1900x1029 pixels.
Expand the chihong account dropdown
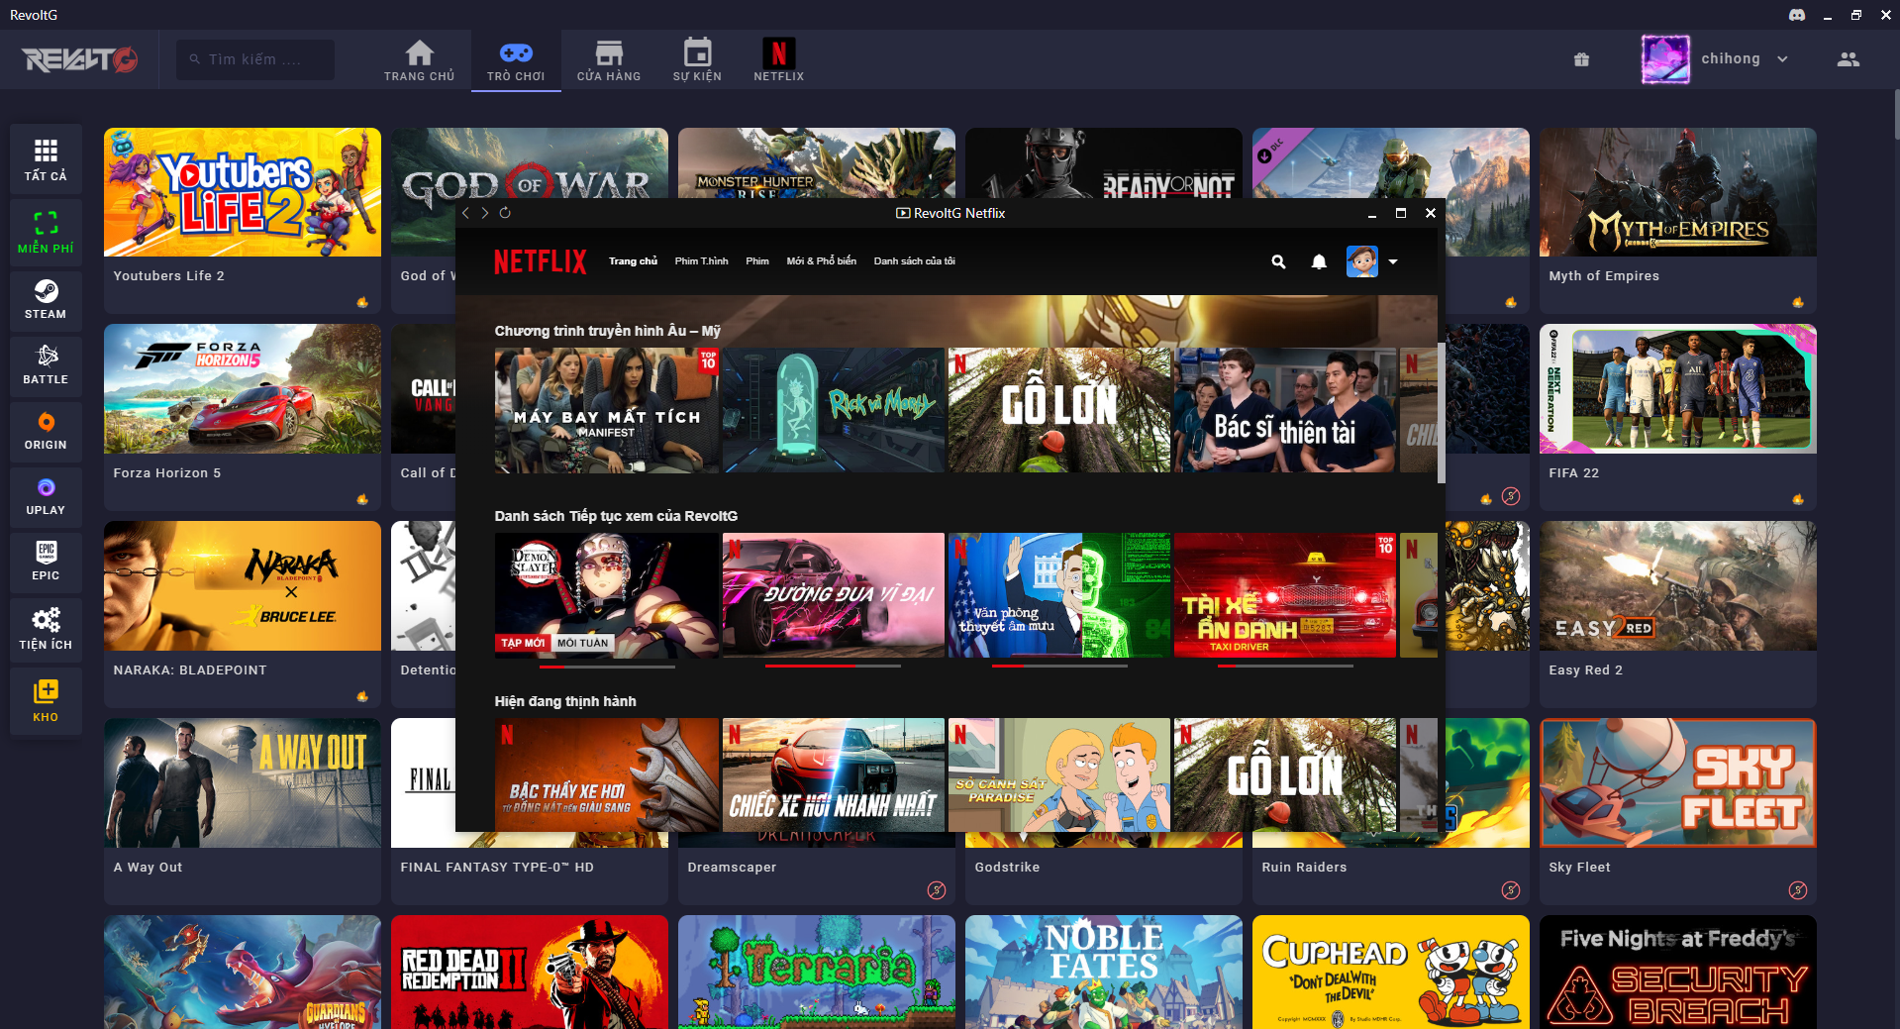[x=1782, y=59]
